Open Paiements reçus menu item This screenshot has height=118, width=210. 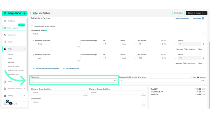(14, 74)
